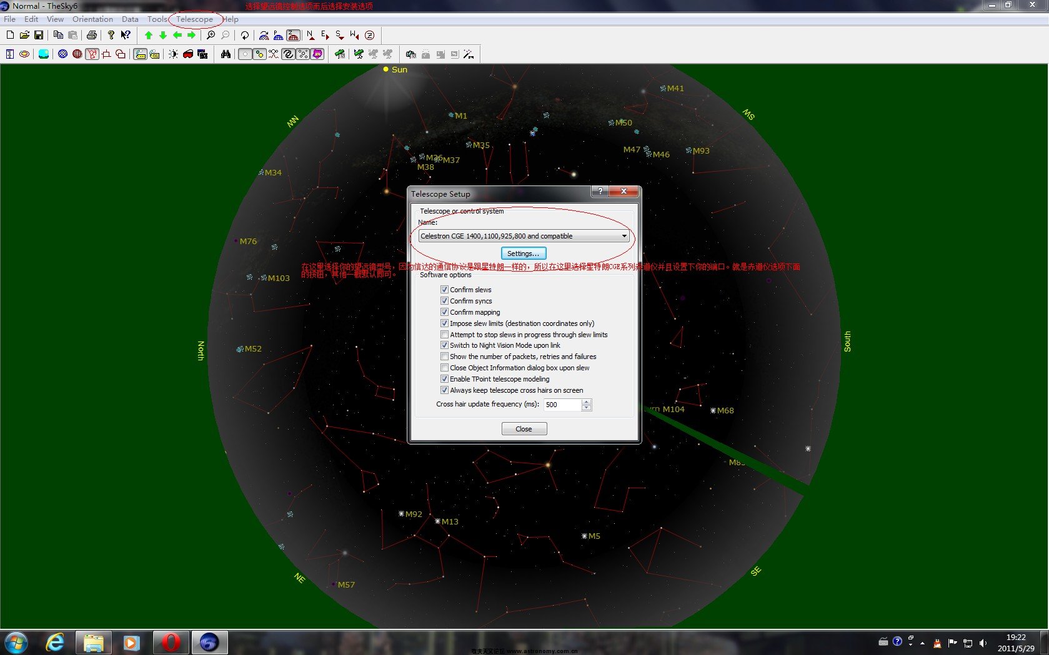Look at the zenith with circled Z icon

point(369,35)
